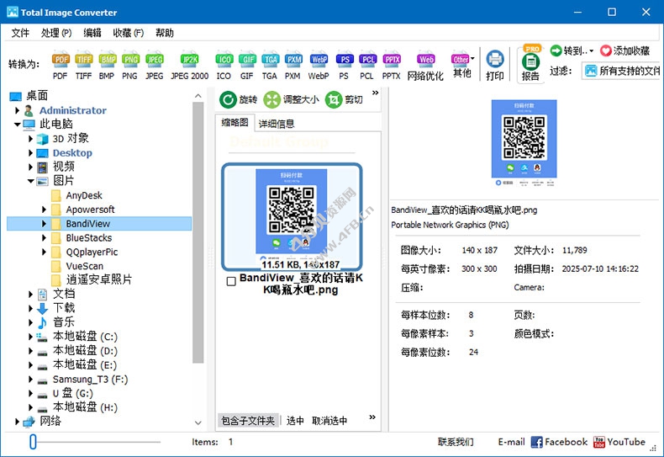This screenshot has height=457, width=664.
Task: Open the file filter combo box
Action: (621, 71)
